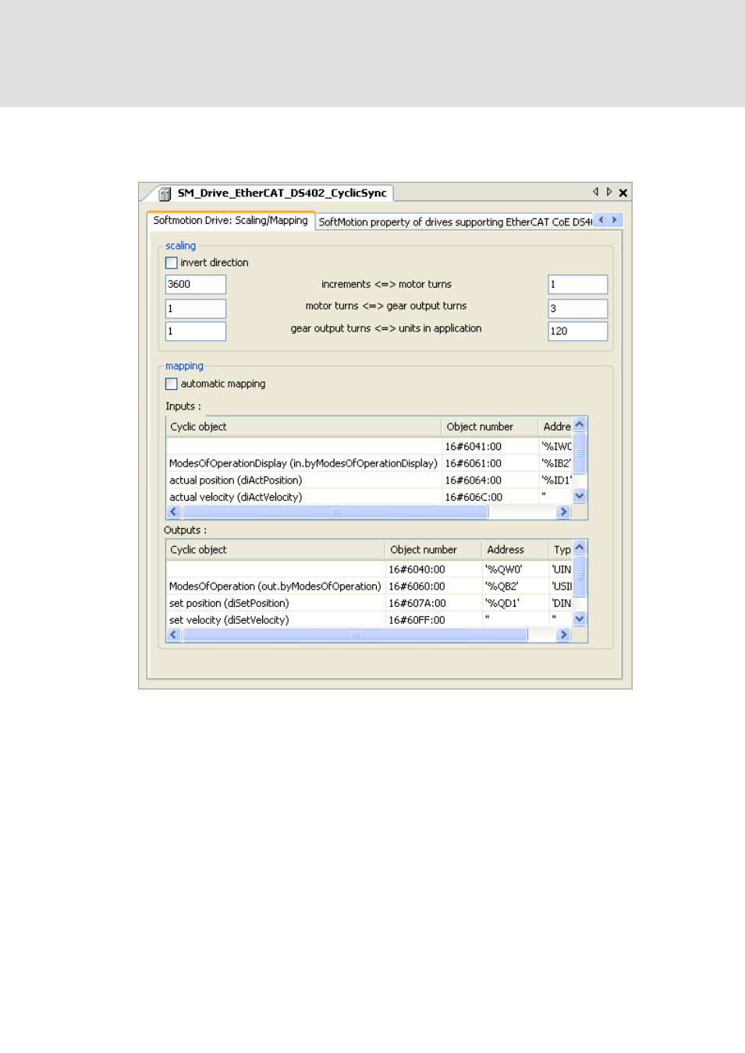Click the Inputs table Cyclic object header
This screenshot has height=1053, width=745.
[303, 427]
